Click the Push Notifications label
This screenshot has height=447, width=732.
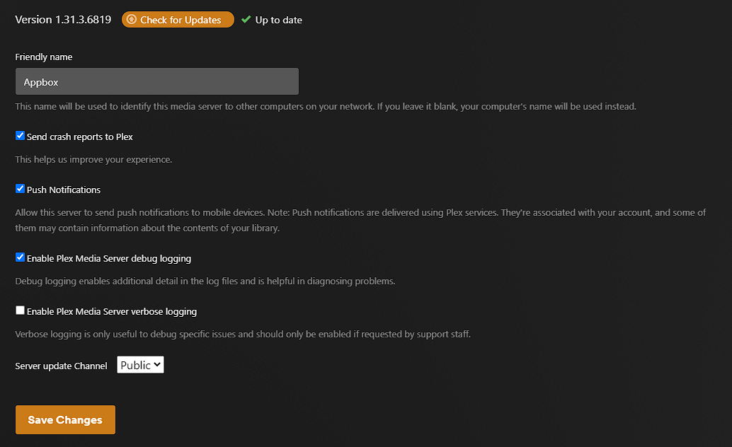(63, 189)
